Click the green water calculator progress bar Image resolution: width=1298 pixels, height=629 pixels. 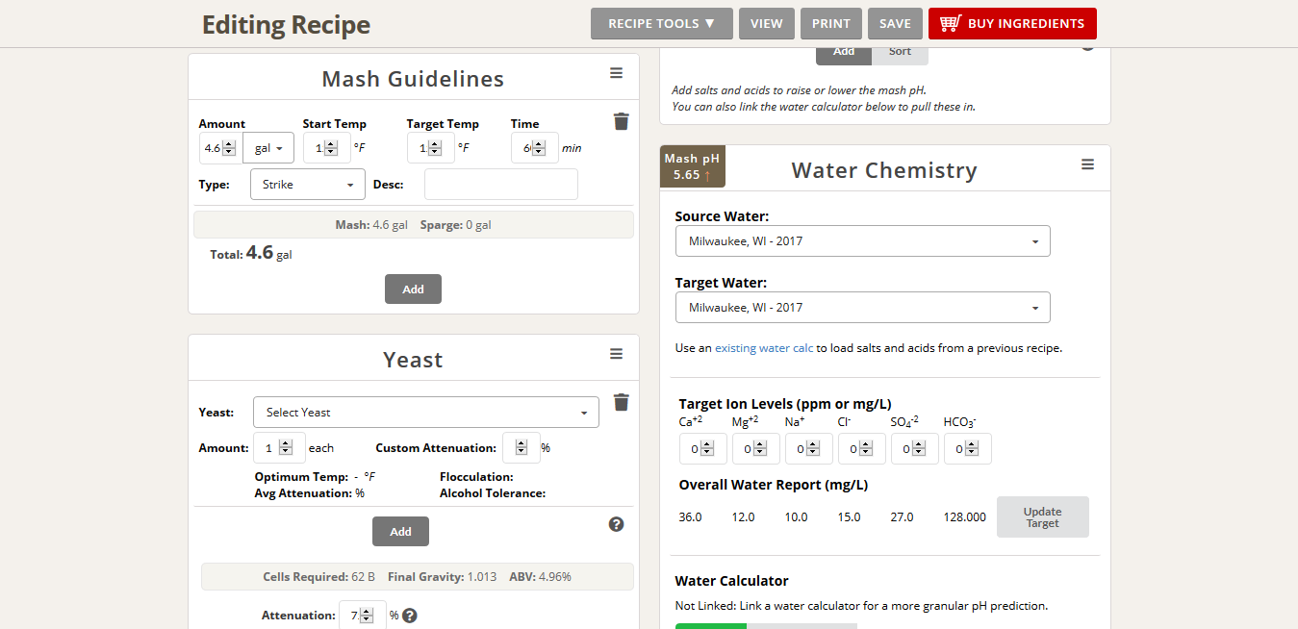tap(710, 625)
